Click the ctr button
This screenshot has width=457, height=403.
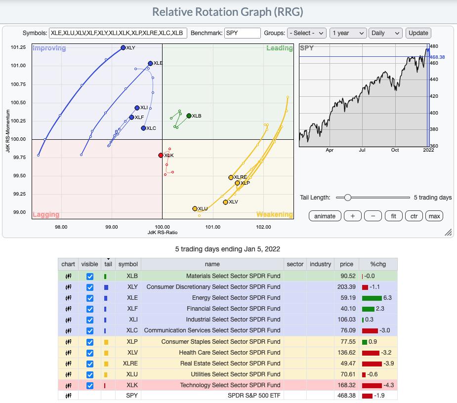pos(414,216)
